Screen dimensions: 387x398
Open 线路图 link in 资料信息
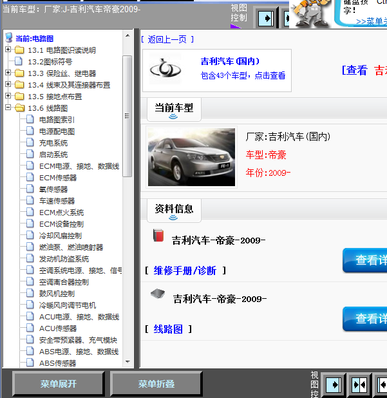pyautogui.click(x=168, y=329)
